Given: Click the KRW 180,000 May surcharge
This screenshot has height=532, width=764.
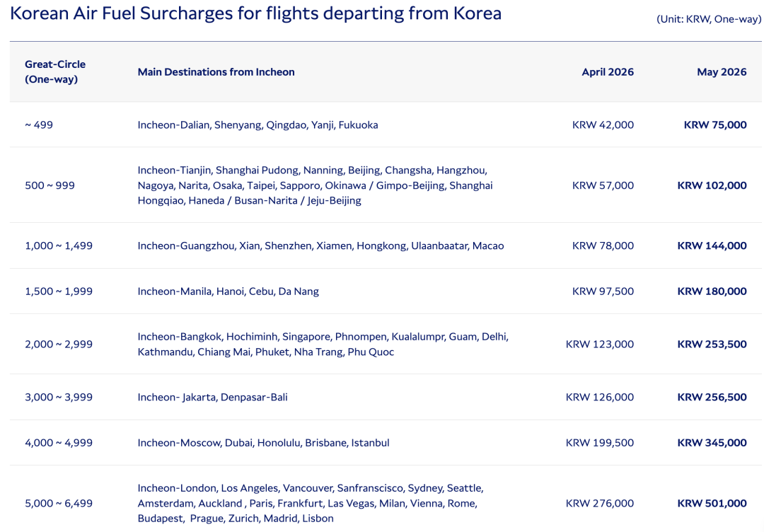Looking at the screenshot, I should (712, 291).
